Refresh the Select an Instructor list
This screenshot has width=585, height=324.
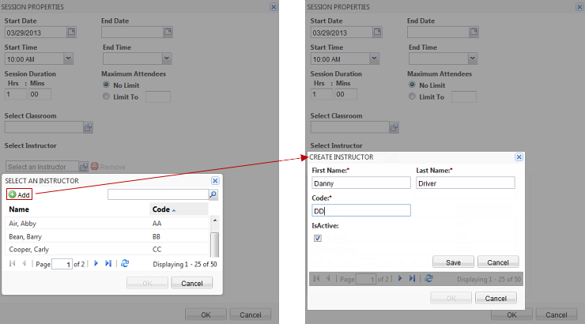[x=125, y=263]
